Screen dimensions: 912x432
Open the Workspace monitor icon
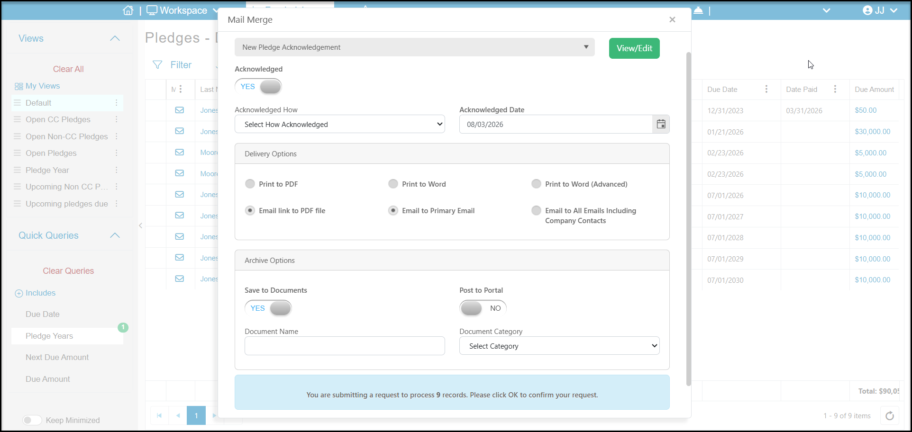(152, 10)
